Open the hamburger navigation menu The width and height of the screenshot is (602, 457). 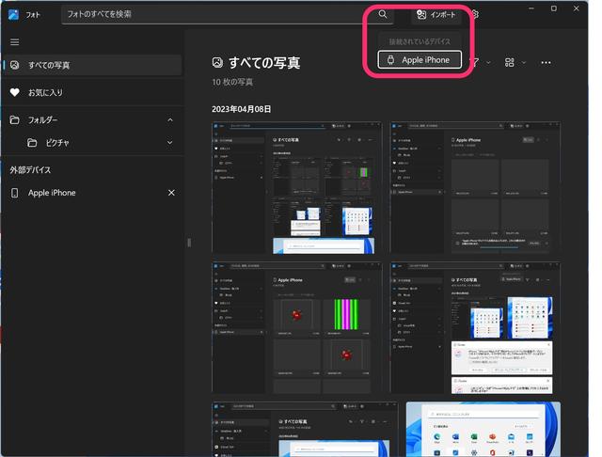coord(14,42)
